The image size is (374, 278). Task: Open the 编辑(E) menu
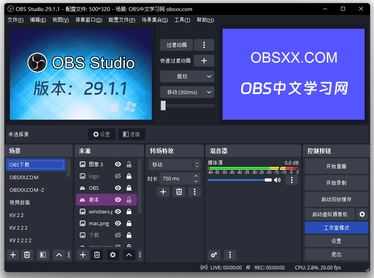[x=38, y=20]
